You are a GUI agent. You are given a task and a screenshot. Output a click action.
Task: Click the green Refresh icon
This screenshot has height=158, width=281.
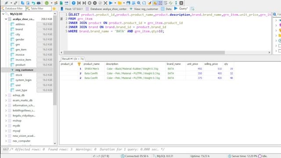(x=47, y=3)
